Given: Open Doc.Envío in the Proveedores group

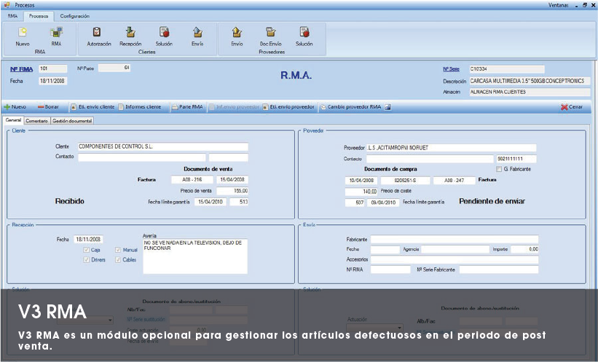Looking at the screenshot, I should tap(271, 35).
